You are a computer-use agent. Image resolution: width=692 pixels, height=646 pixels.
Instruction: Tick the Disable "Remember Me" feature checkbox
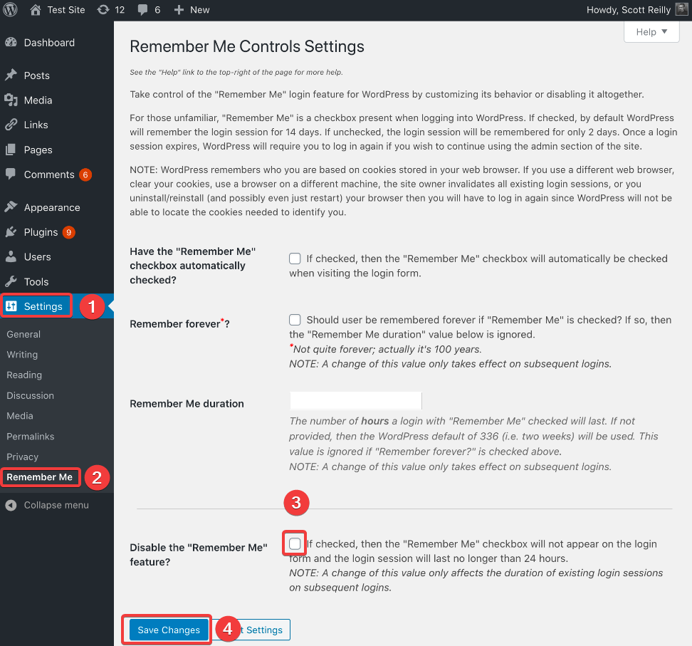[x=295, y=544]
